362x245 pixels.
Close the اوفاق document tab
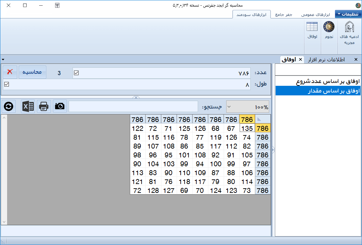click(300, 60)
